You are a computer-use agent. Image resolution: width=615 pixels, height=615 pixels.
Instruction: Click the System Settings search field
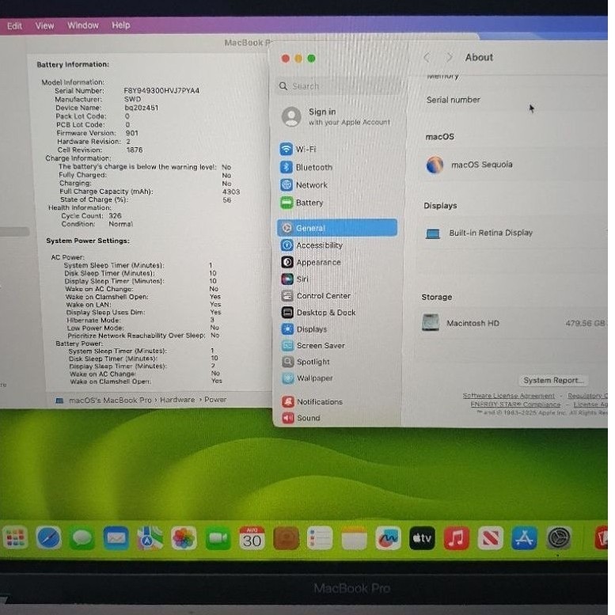click(338, 86)
